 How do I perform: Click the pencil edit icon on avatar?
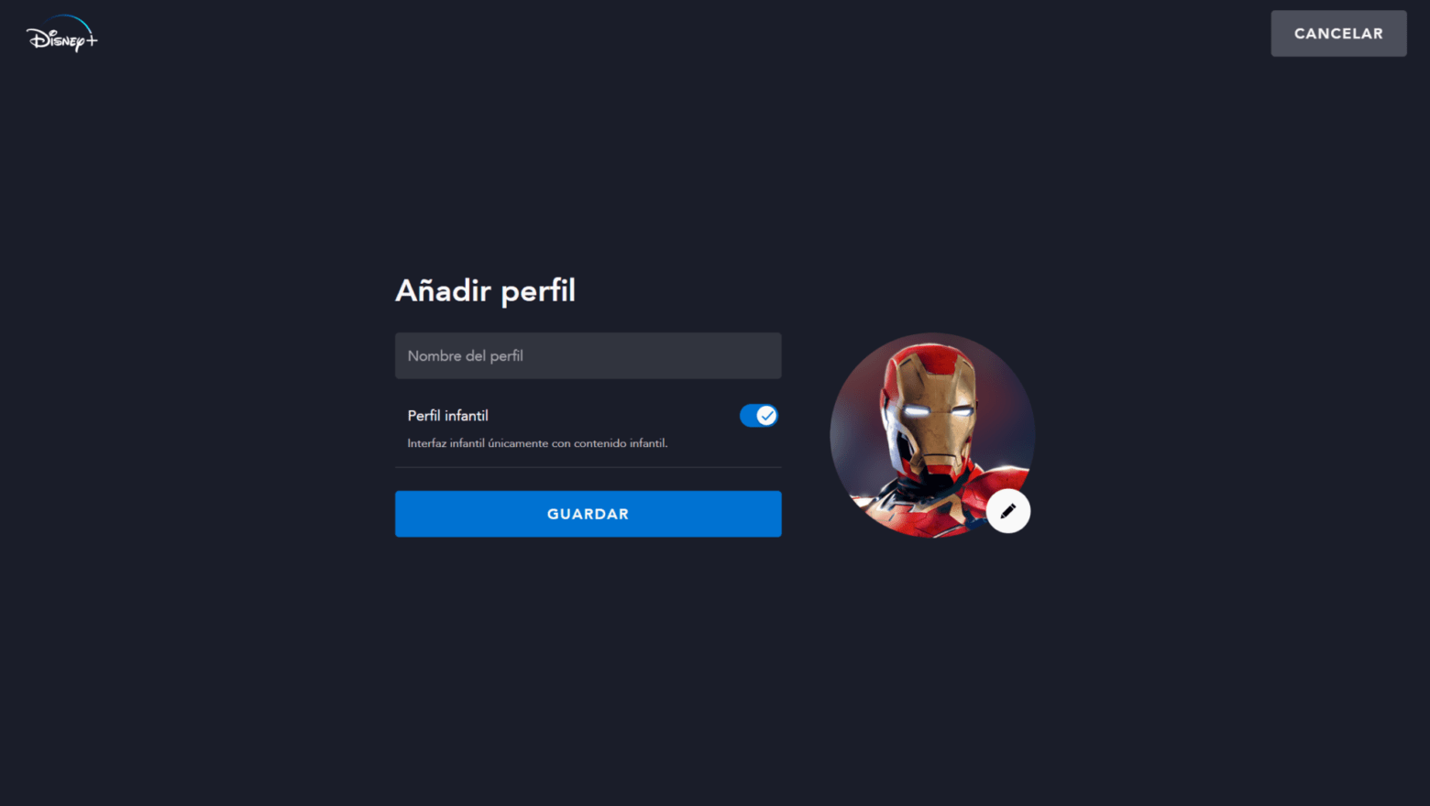[x=1008, y=511]
